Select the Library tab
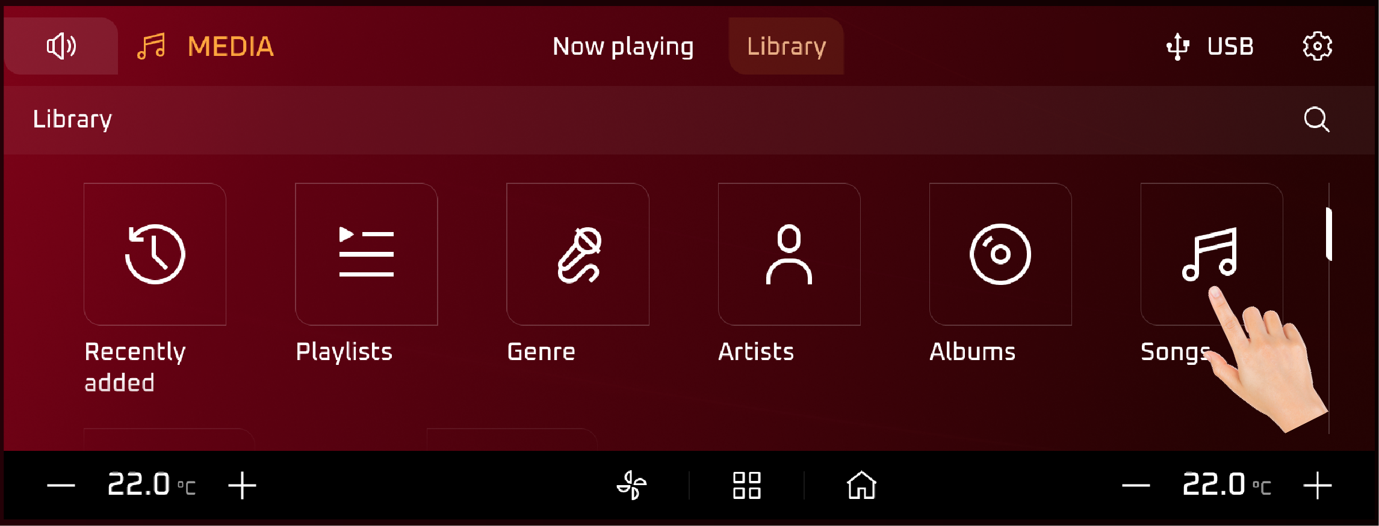This screenshot has width=1379, height=526. (x=786, y=46)
